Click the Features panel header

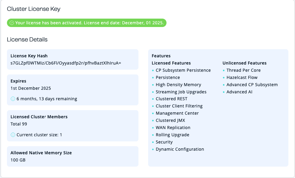[160, 56]
